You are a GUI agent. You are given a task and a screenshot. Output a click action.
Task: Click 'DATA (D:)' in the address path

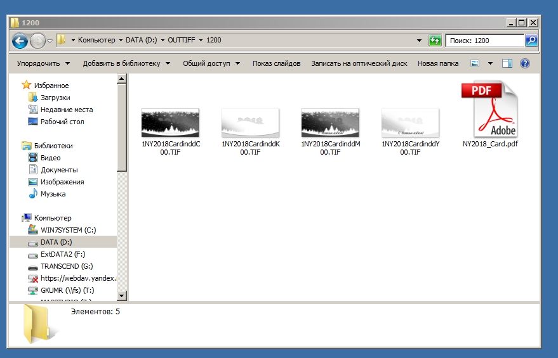pyautogui.click(x=142, y=40)
